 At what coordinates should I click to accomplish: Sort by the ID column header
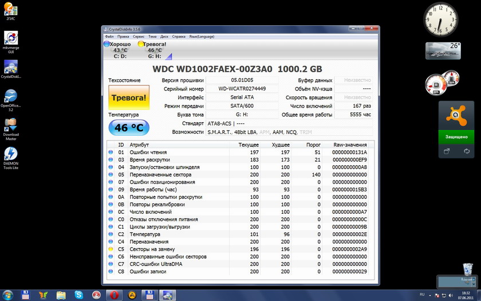pos(121,144)
